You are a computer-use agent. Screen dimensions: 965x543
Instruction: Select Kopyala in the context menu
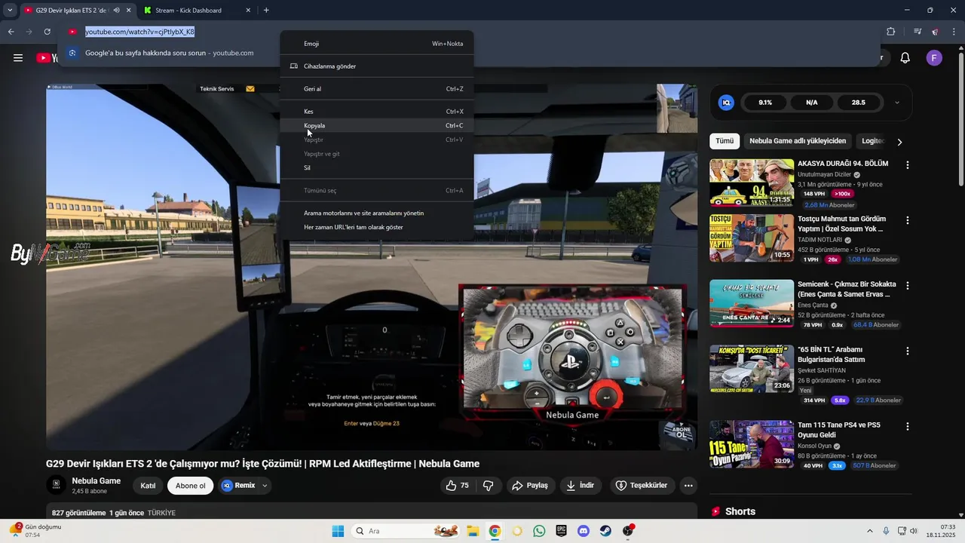tap(377, 125)
